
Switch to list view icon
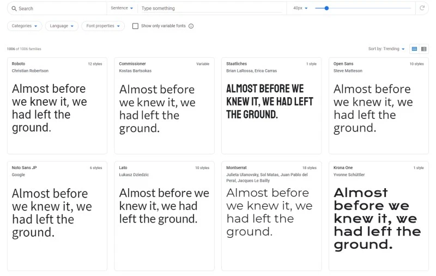424,49
